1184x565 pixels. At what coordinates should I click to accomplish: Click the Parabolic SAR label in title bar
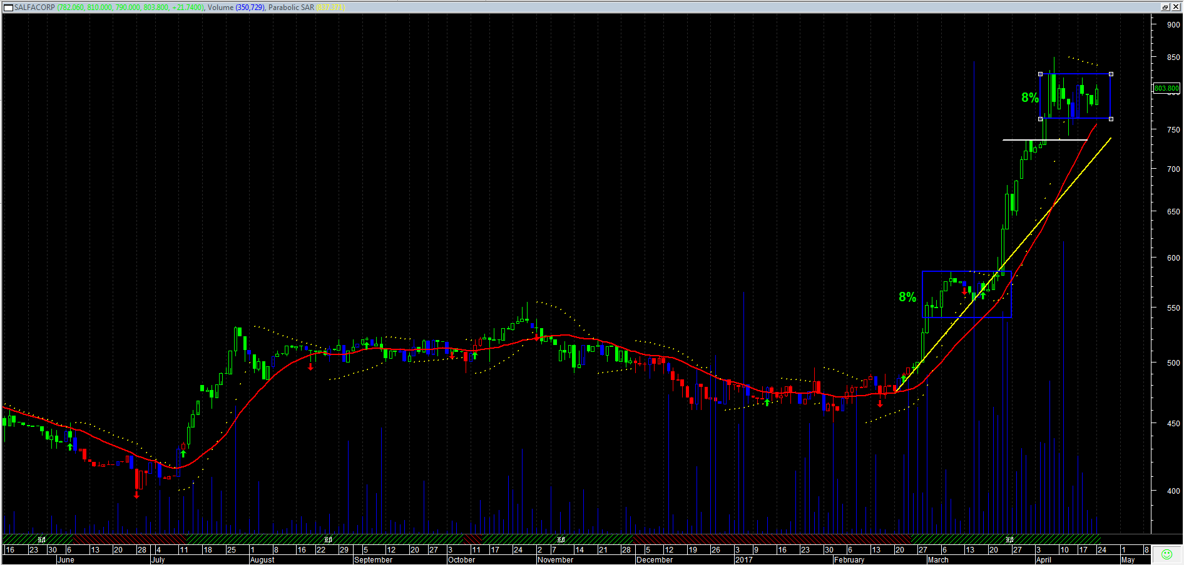[291, 7]
